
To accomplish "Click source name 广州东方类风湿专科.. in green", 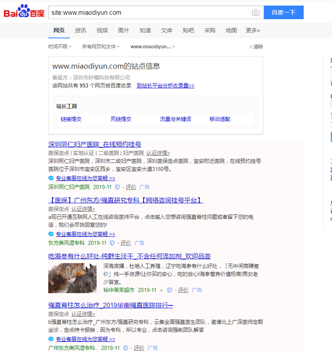I will tap(73, 348).
